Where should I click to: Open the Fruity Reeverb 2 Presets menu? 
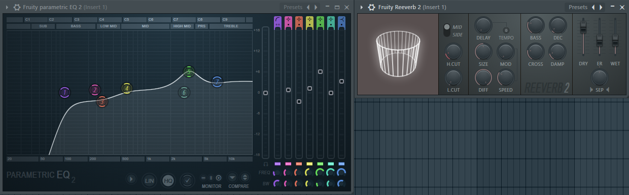coord(578,7)
